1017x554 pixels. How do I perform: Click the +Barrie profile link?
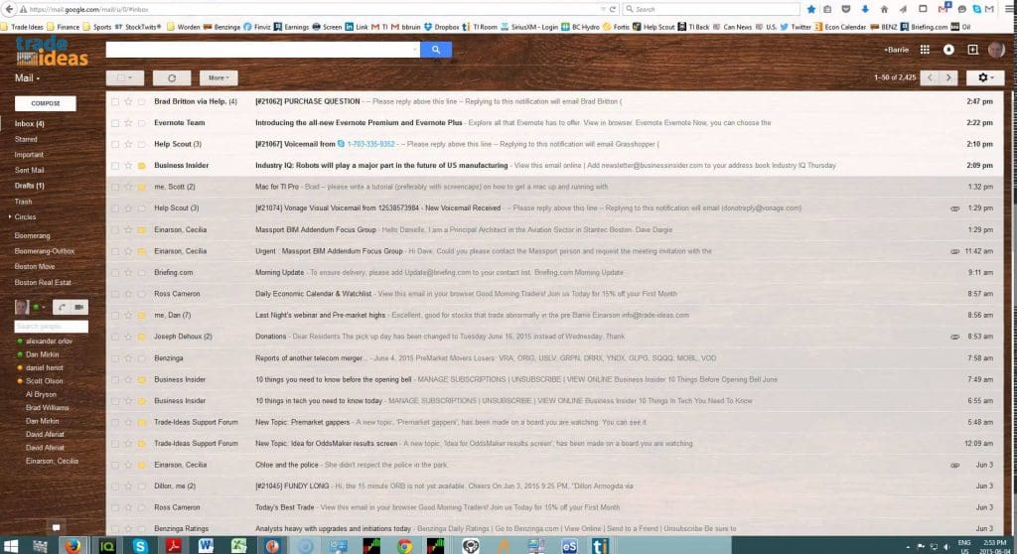tap(896, 50)
